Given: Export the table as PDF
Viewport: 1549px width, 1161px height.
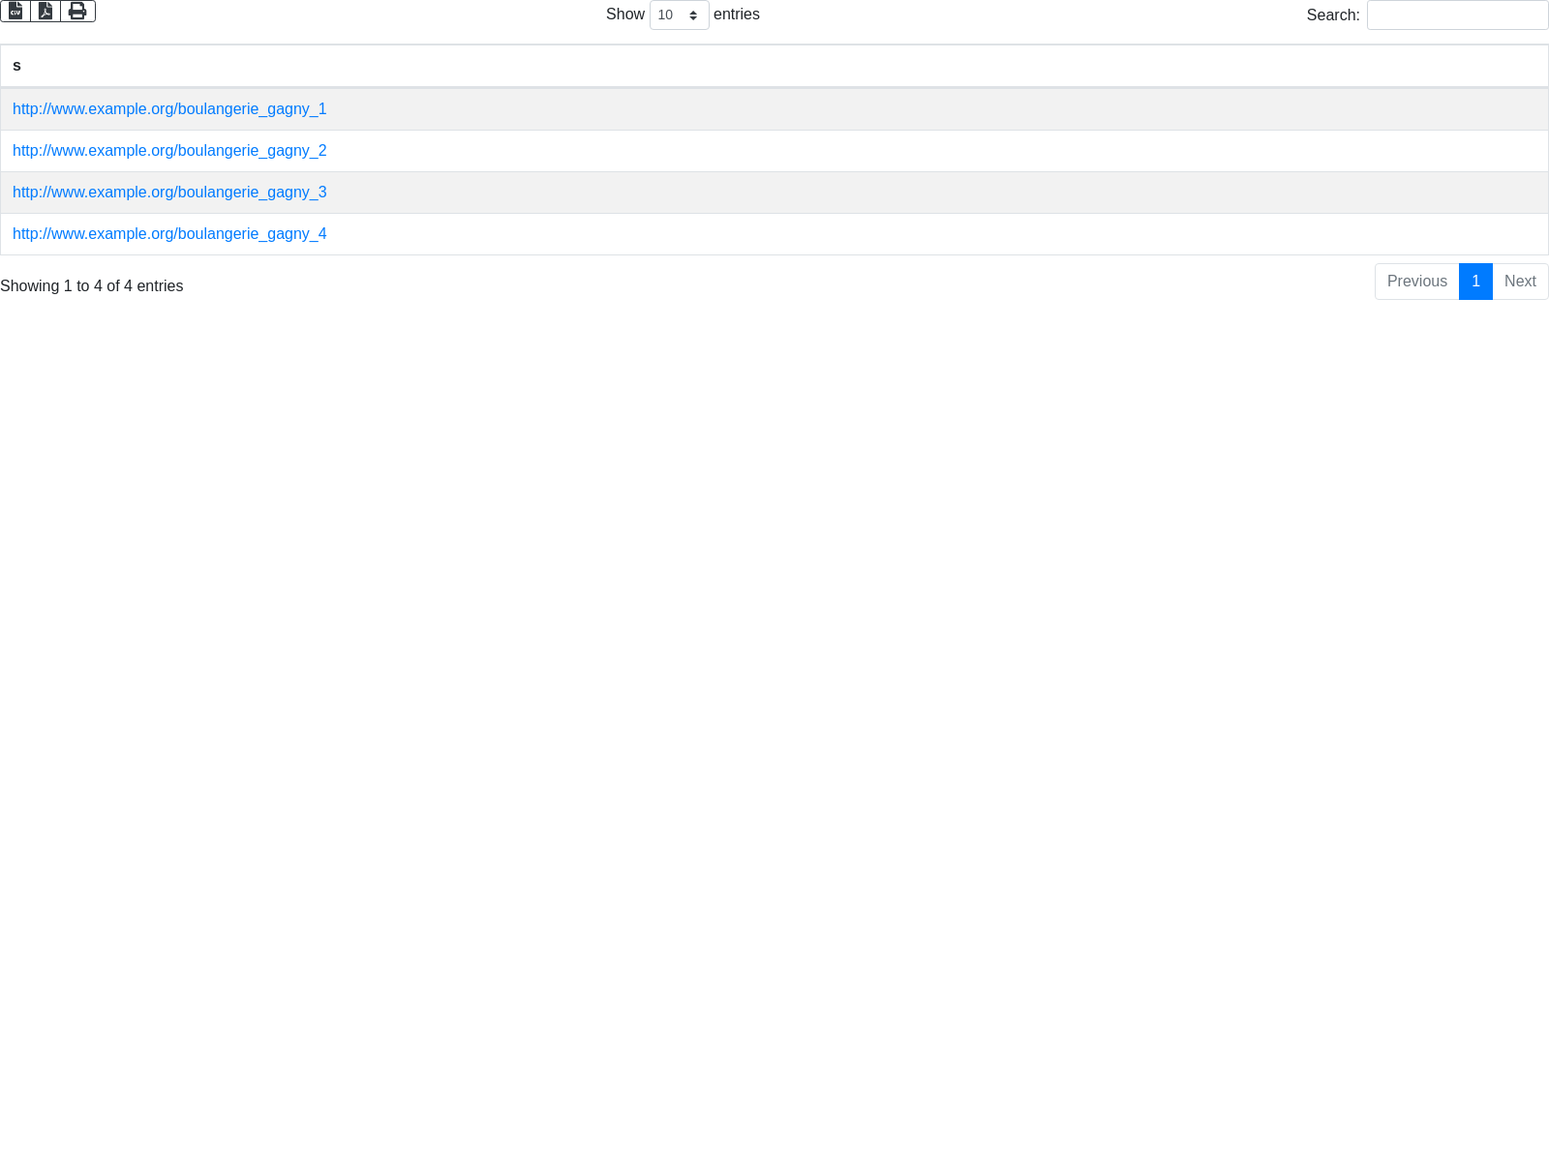Looking at the screenshot, I should 46,11.
